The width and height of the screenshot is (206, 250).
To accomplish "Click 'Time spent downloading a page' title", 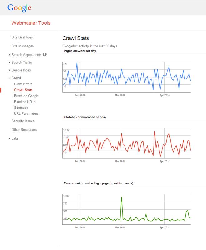I will [x=98, y=183].
